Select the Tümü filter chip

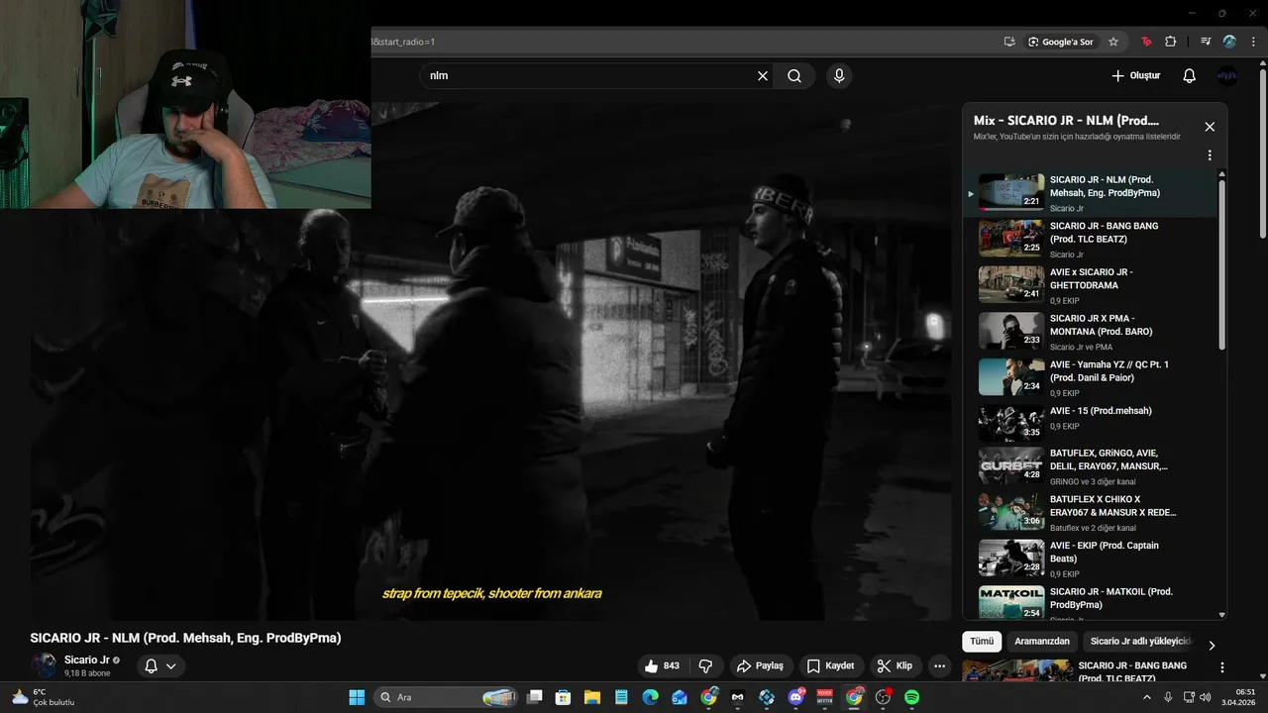click(982, 642)
